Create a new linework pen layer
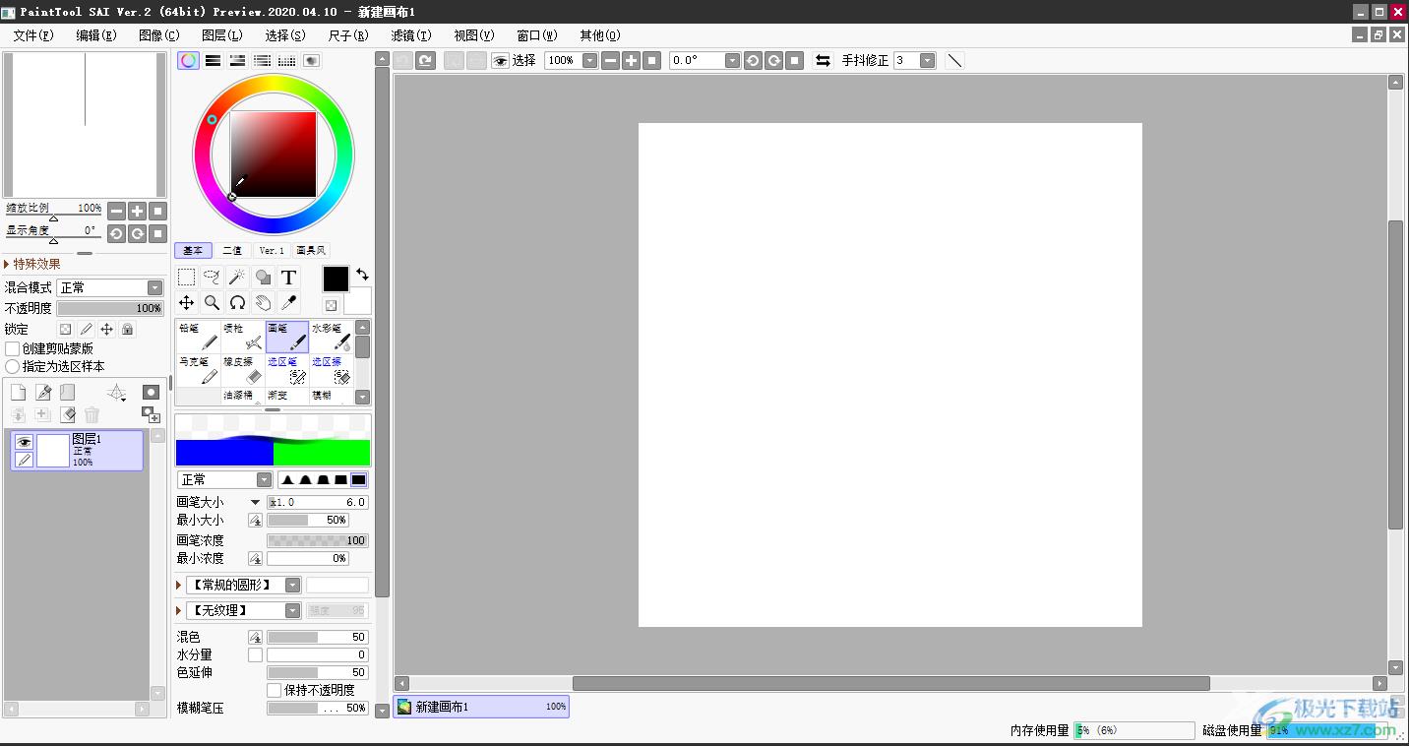Image resolution: width=1409 pixels, height=746 pixels. coord(43,392)
